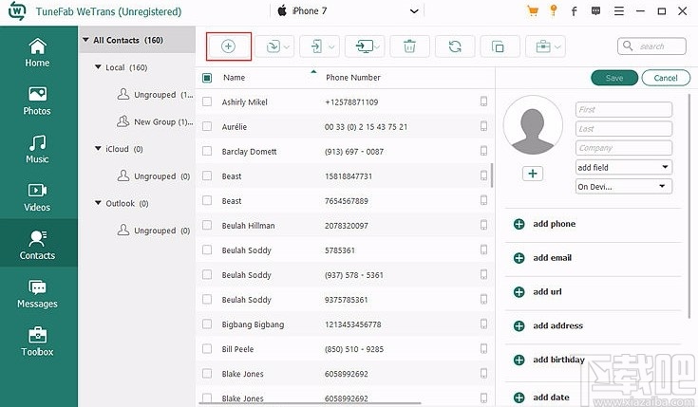
Task: Click the toolbar toolbox briefcase icon
Action: coord(543,46)
